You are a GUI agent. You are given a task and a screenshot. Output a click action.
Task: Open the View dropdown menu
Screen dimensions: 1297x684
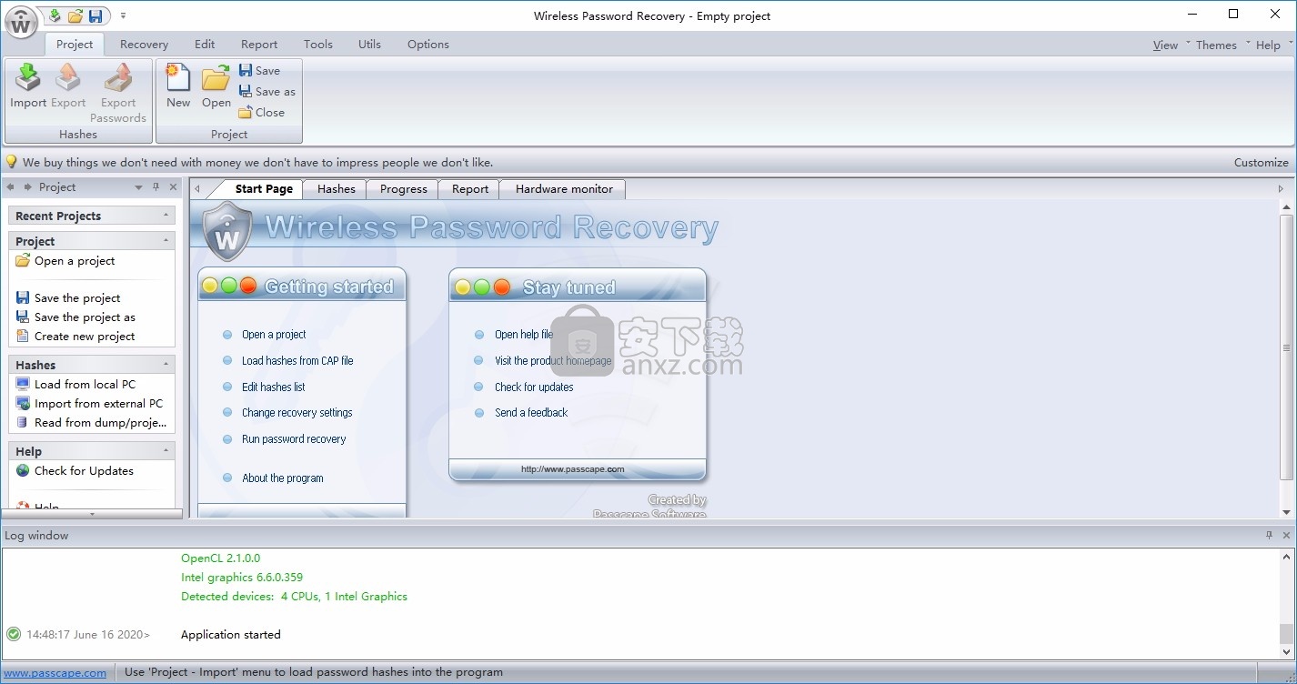[x=1171, y=45]
